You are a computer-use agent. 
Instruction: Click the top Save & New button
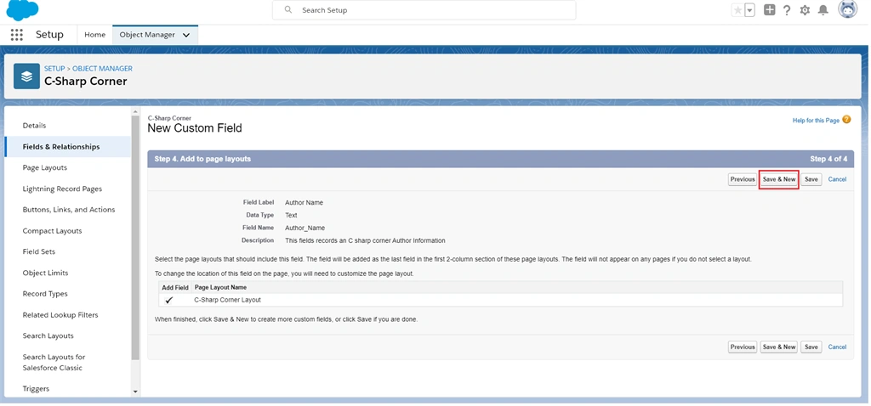[x=779, y=179]
